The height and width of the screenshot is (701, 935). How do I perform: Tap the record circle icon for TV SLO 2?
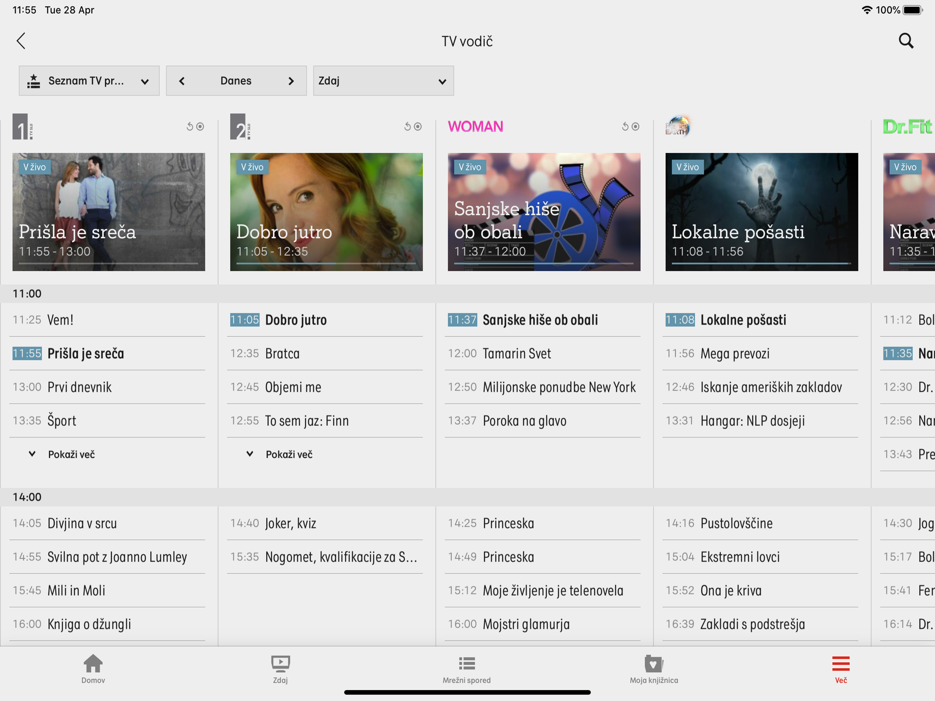pos(418,126)
